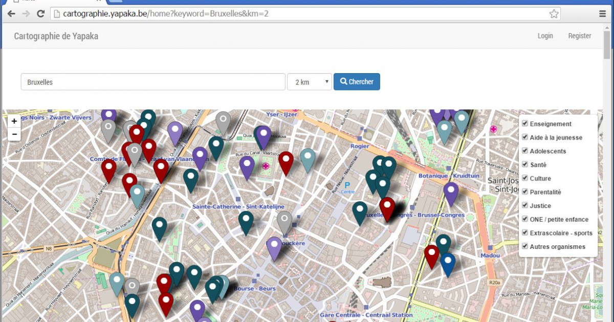Open the Chrome menu hamburger icon
Viewport: 614px width, 322px height.
[602, 14]
